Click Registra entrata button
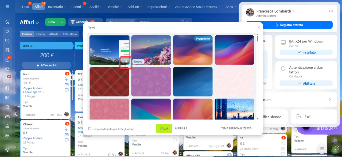342x157 pixels. (x=289, y=25)
